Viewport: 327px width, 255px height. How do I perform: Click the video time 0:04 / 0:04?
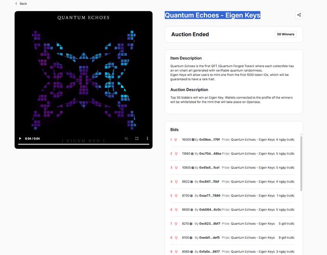pyautogui.click(x=32, y=138)
